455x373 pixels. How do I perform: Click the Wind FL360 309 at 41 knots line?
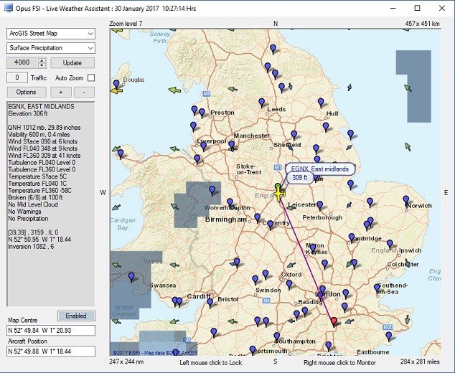[x=44, y=156]
